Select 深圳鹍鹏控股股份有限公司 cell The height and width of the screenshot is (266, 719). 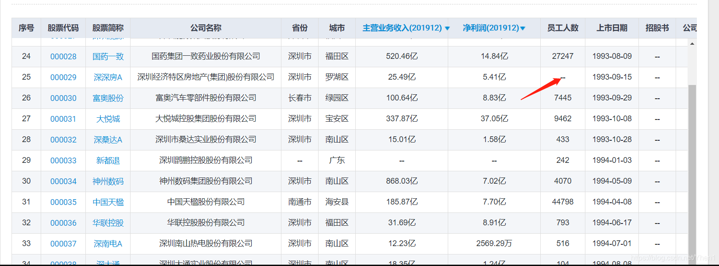206,161
